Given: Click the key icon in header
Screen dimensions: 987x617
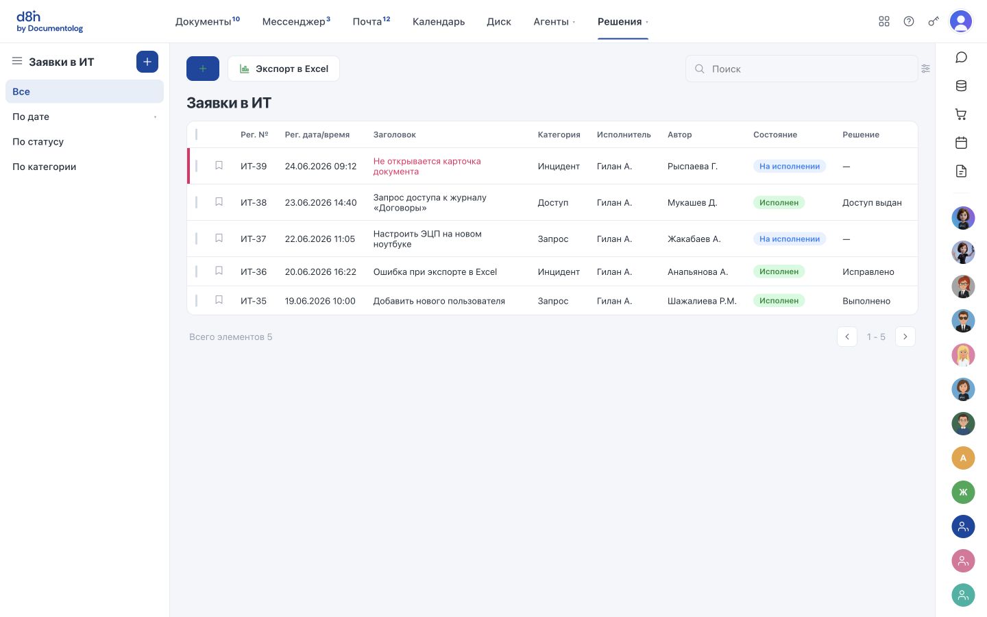Looking at the screenshot, I should point(934,21).
